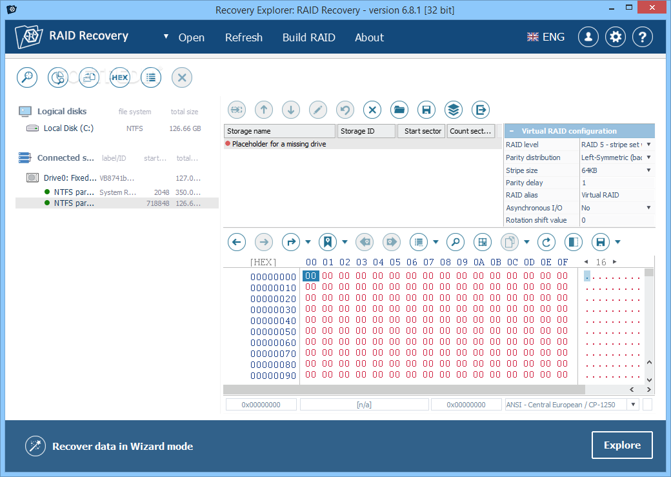671x477 pixels.
Task: Click the list view icon next to HEX
Action: pyautogui.click(x=151, y=77)
